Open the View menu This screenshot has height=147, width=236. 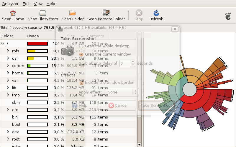point(38,4)
